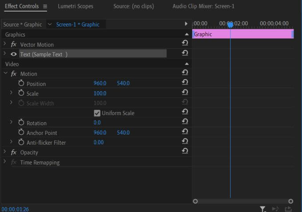Click the Rotation value 0.0
The image size is (302, 212).
coord(97,123)
